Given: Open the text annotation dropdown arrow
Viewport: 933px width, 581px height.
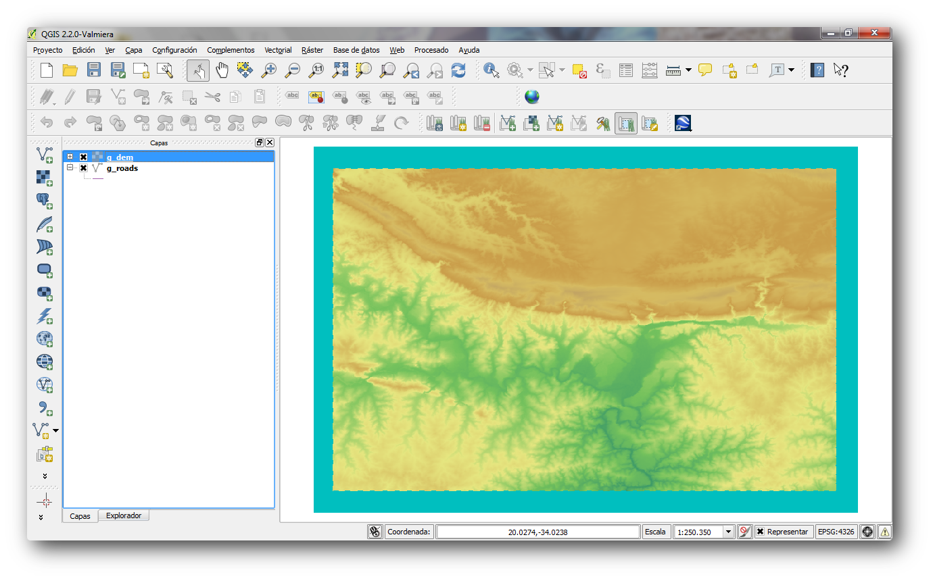Looking at the screenshot, I should (791, 70).
